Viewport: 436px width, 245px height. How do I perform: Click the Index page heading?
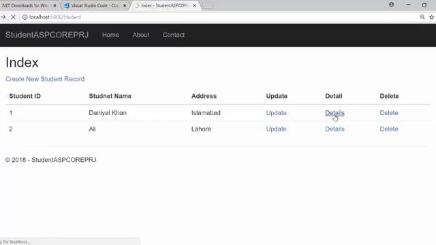click(x=22, y=62)
